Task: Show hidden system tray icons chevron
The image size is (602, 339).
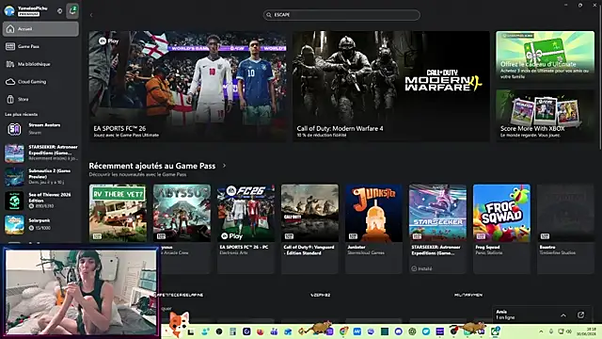Action: 541,331
